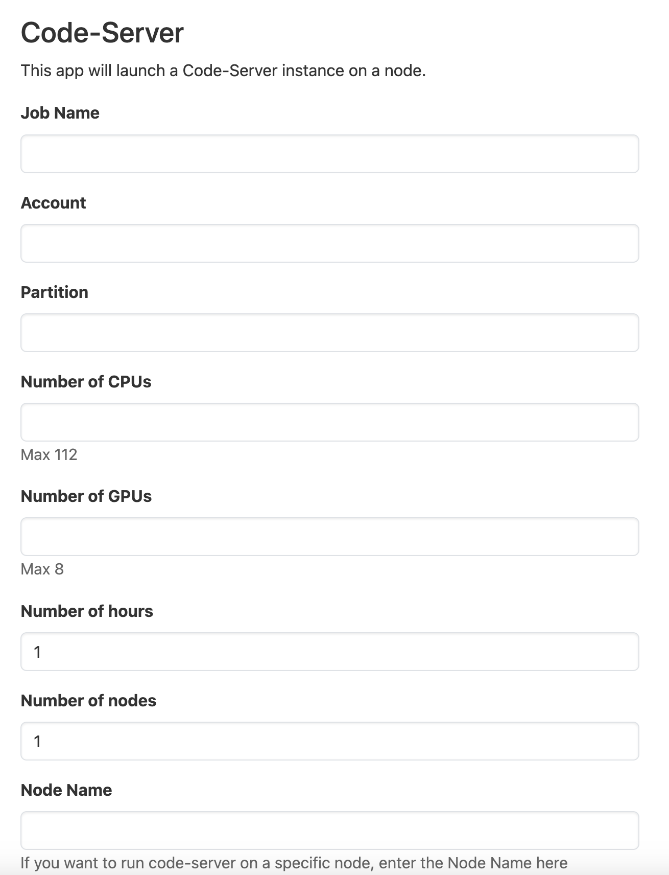Click the Node Name input field
Screen dimensions: 669x875
coord(329,830)
